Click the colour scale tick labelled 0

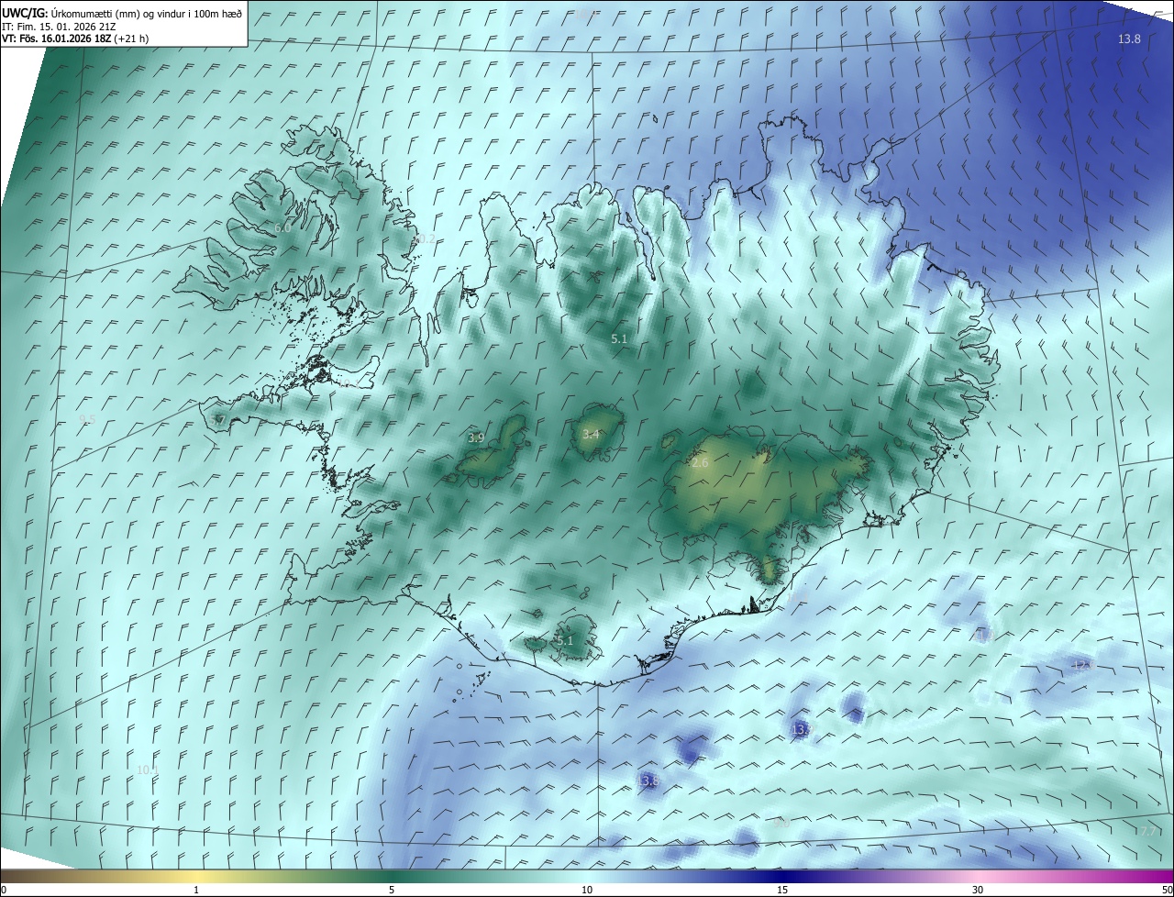tap(4, 890)
